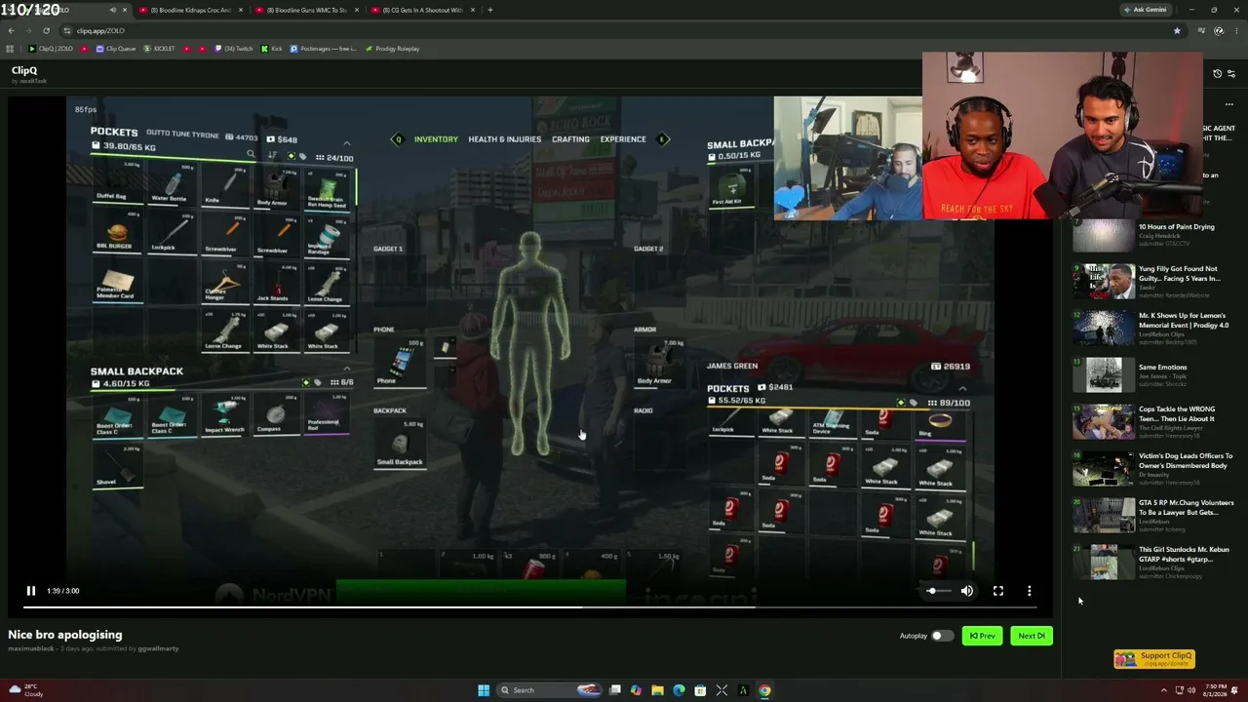
Task: Go to the previous clip with Prev
Action: [x=982, y=636]
